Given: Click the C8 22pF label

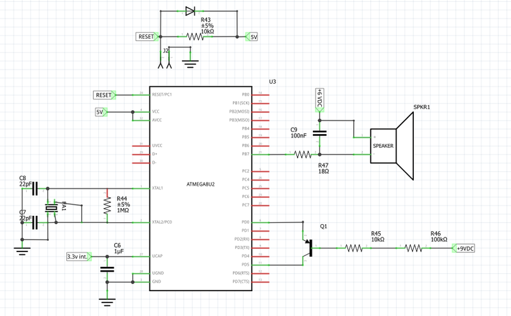Looking at the screenshot, I should 26,181.
